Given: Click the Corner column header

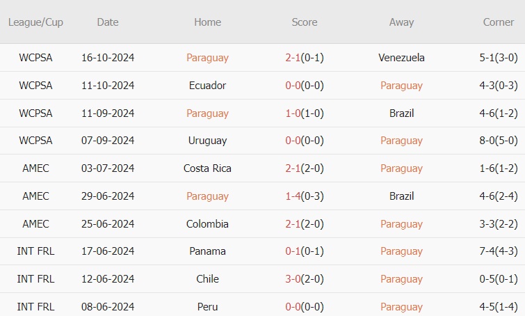Looking at the screenshot, I should pos(499,22).
